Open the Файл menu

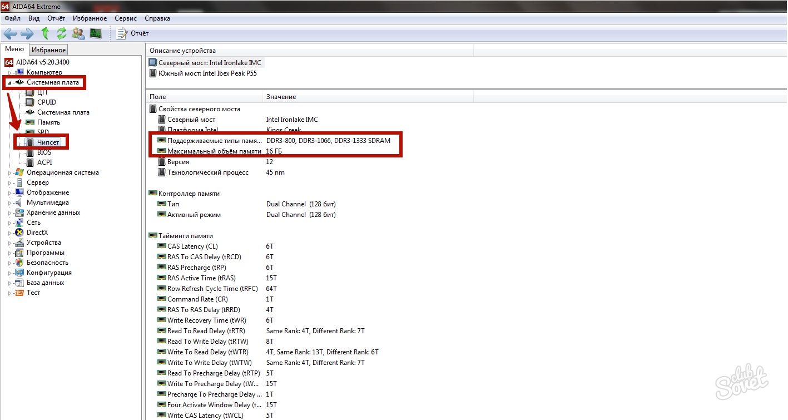pos(13,18)
